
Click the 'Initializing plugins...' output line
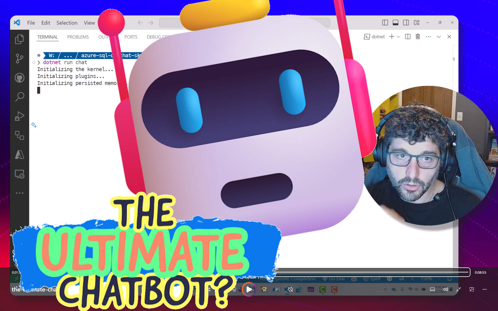[x=71, y=76]
